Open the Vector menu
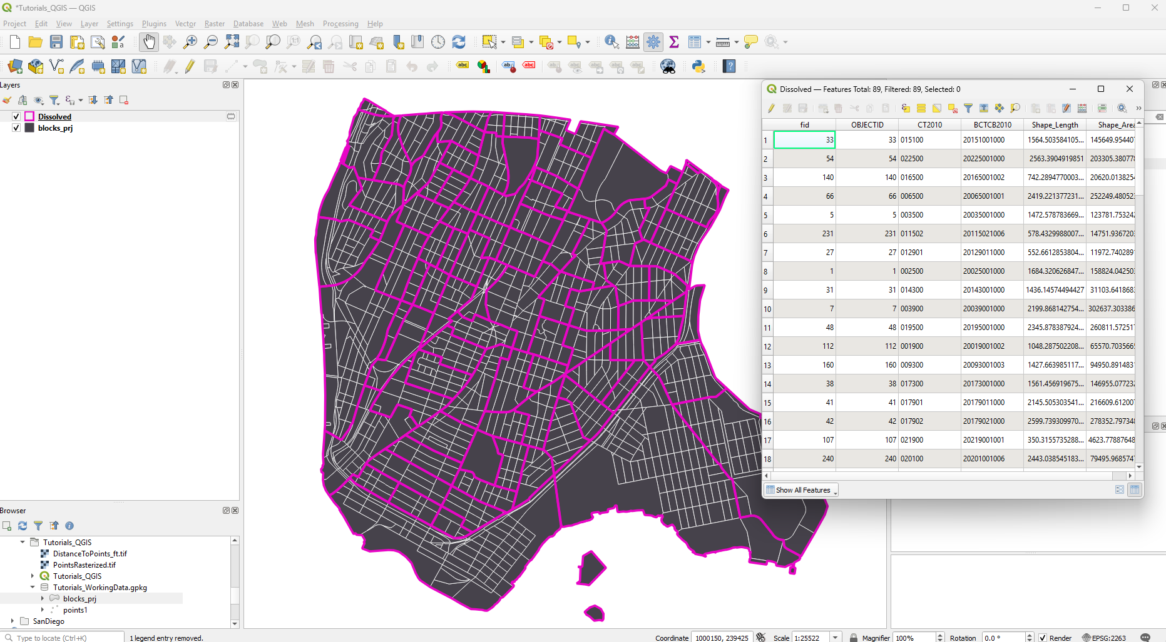 click(185, 24)
